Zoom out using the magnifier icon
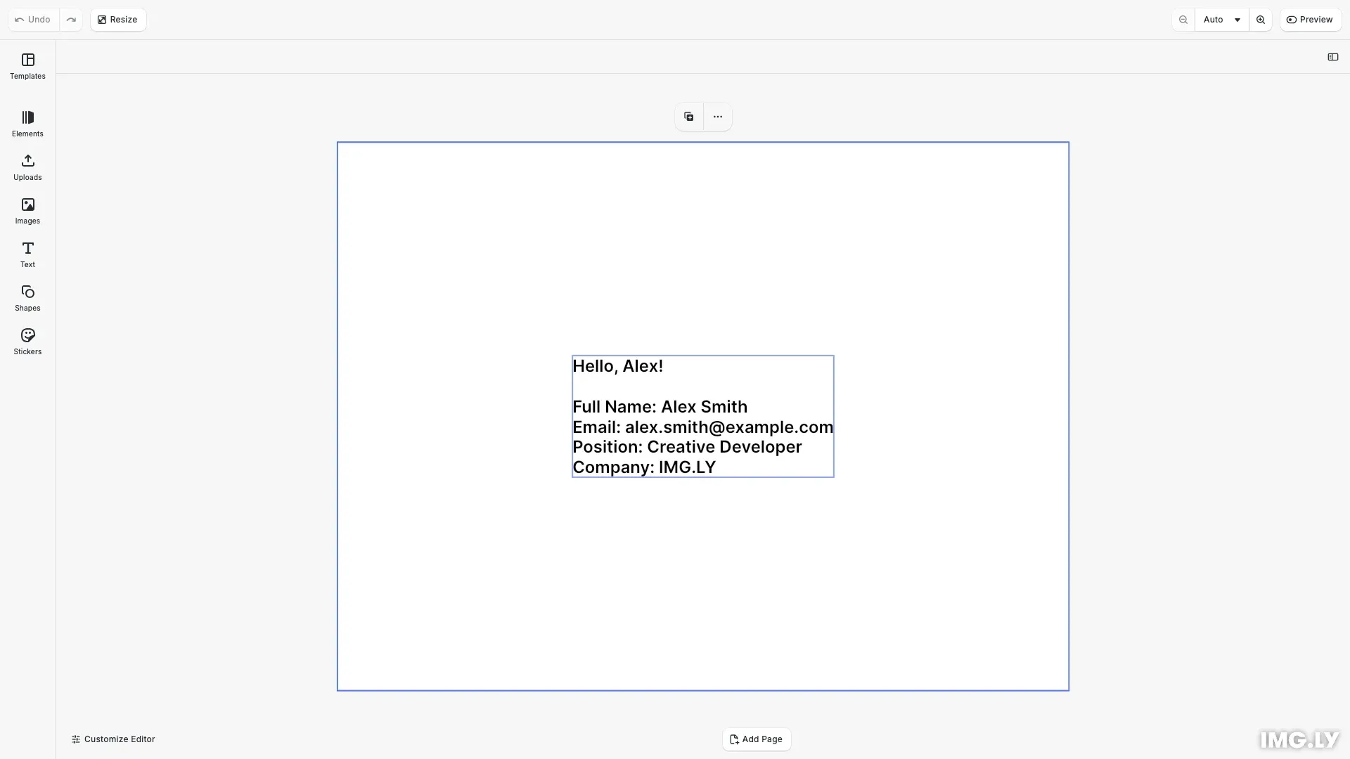This screenshot has height=759, width=1350. (1183, 19)
